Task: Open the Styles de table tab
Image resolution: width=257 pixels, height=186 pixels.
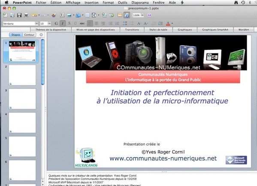Action: click(x=158, y=30)
